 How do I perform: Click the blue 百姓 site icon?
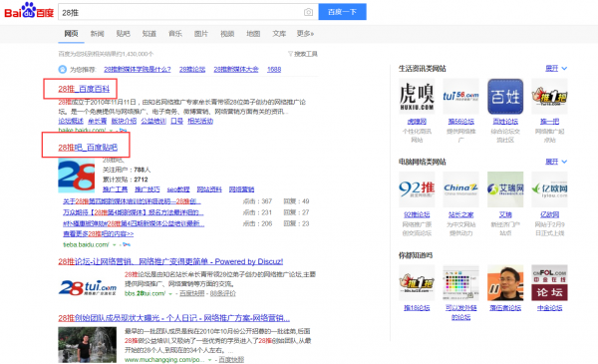tap(505, 96)
